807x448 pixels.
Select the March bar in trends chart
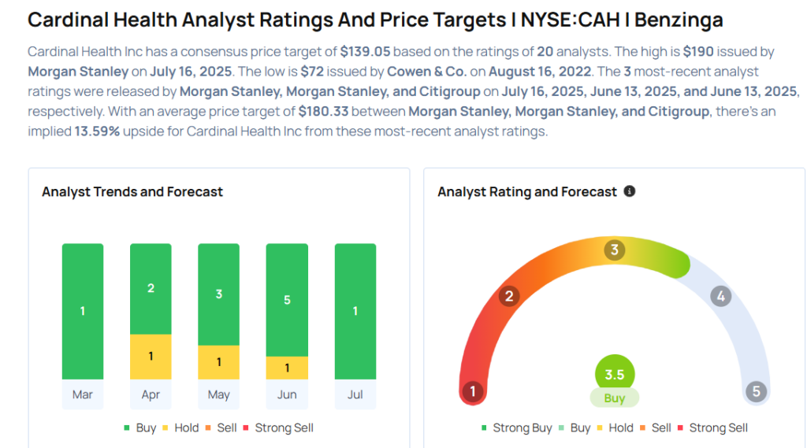(x=83, y=311)
